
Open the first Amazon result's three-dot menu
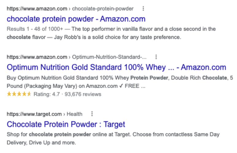(x=143, y=9)
